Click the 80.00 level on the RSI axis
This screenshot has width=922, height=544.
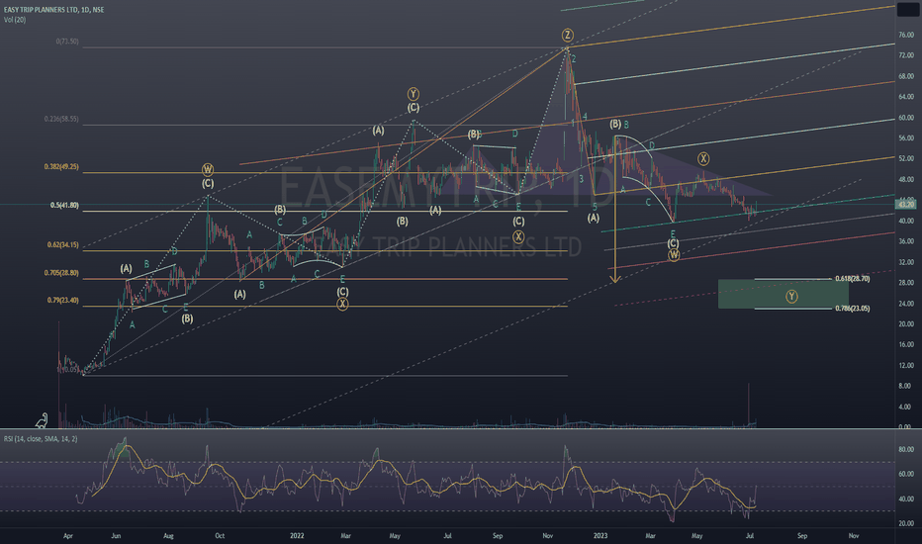pyautogui.click(x=906, y=449)
